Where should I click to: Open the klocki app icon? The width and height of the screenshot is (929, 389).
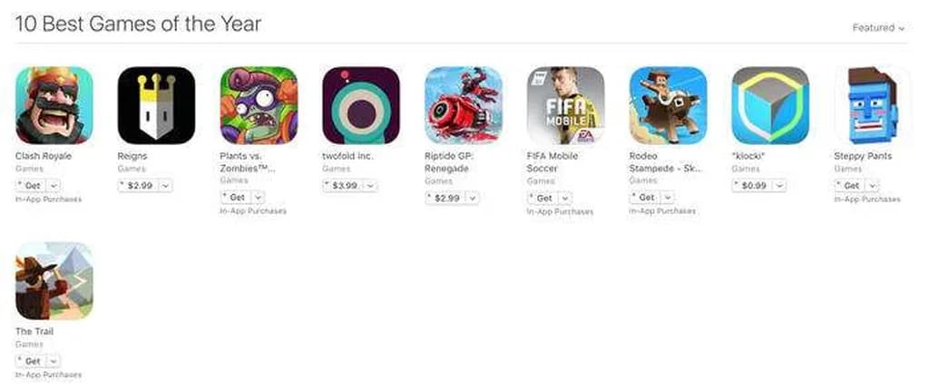click(771, 105)
